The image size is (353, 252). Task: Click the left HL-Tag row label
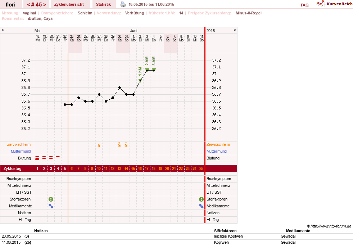click(25, 220)
